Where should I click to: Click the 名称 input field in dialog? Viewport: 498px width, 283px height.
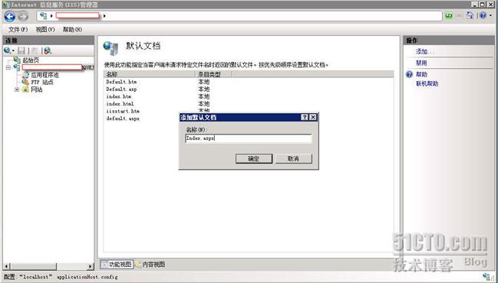(249, 138)
